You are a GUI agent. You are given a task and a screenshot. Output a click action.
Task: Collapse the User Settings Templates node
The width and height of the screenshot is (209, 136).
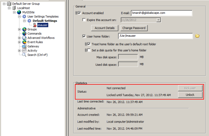19,16
